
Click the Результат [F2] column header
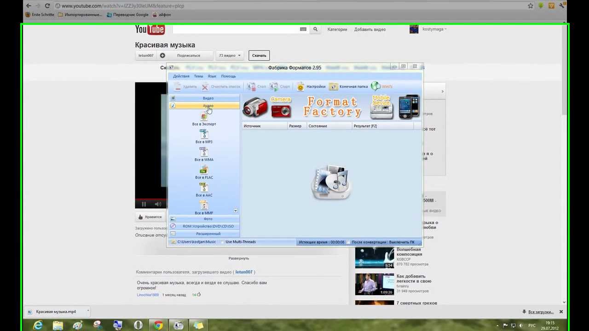[x=383, y=126]
